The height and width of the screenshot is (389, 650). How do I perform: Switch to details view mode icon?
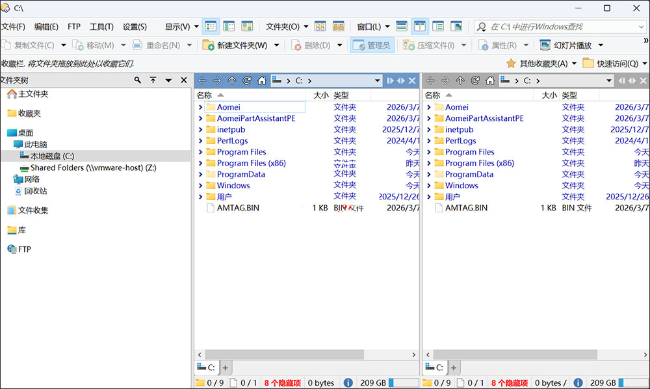(211, 27)
